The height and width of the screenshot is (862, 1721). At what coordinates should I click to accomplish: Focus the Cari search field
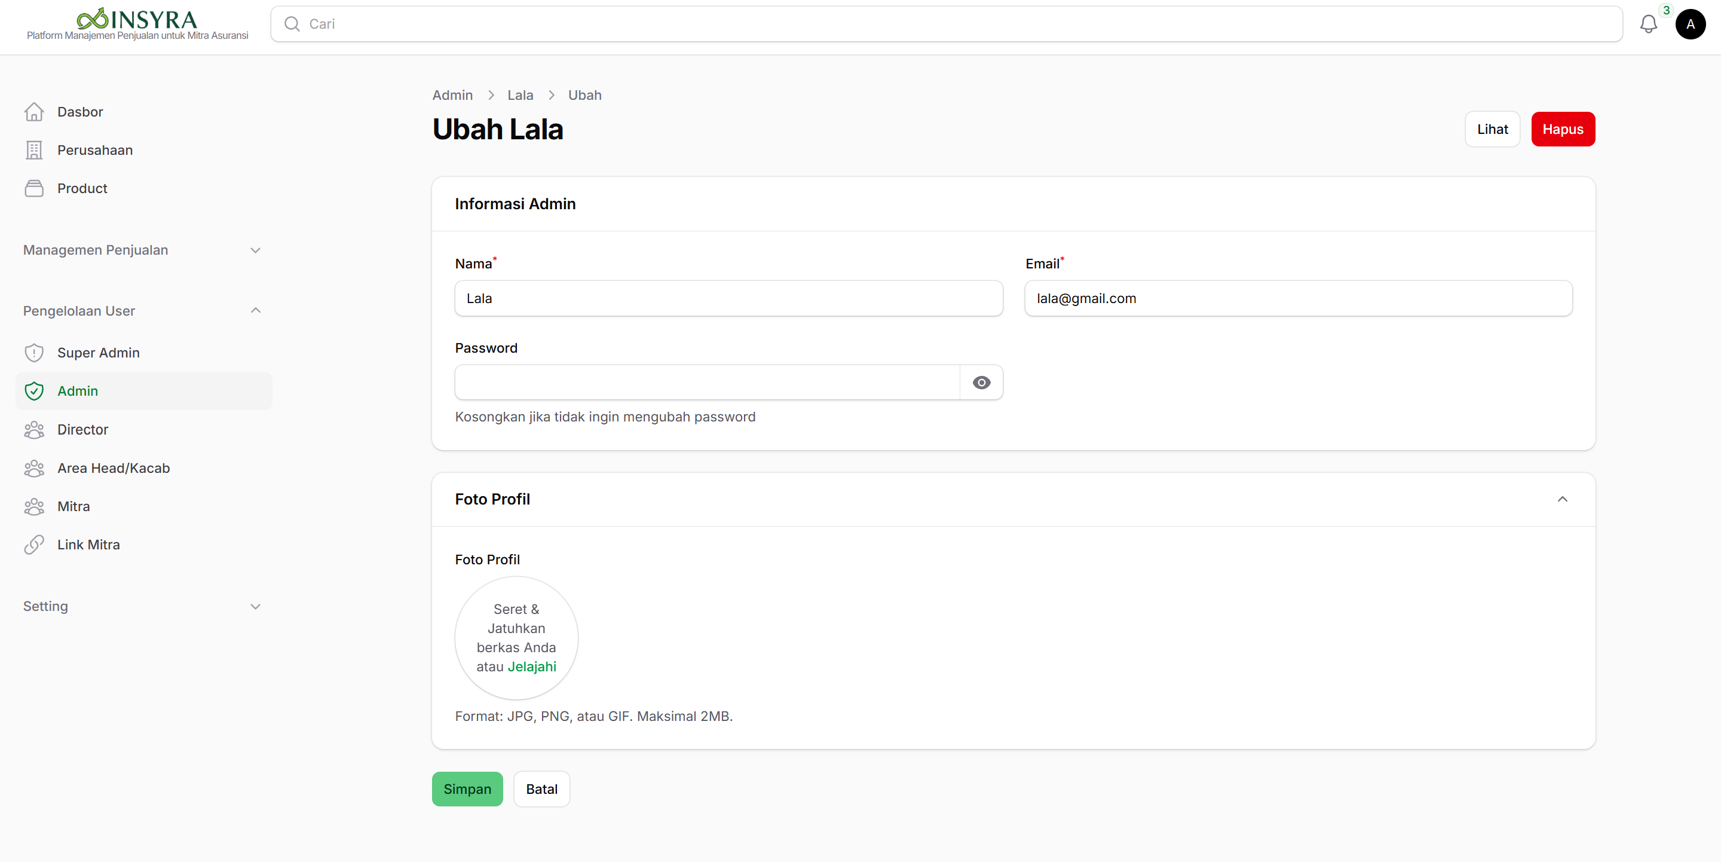pyautogui.click(x=946, y=24)
